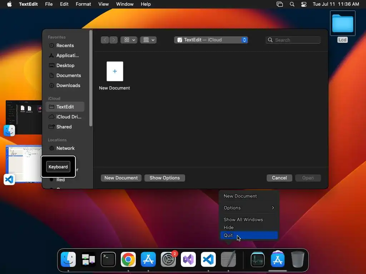Viewport: 366px width, 274px height.
Task: Open the Applications folder stack in Dock
Action: tap(277, 259)
